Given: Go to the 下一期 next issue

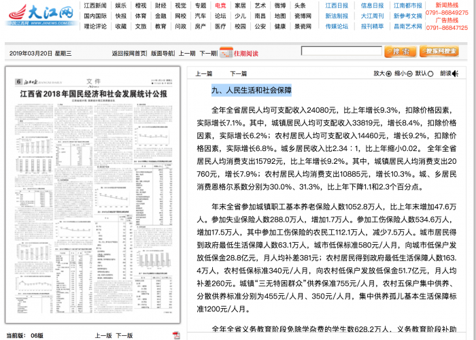Looking at the screenshot, I should [x=208, y=53].
